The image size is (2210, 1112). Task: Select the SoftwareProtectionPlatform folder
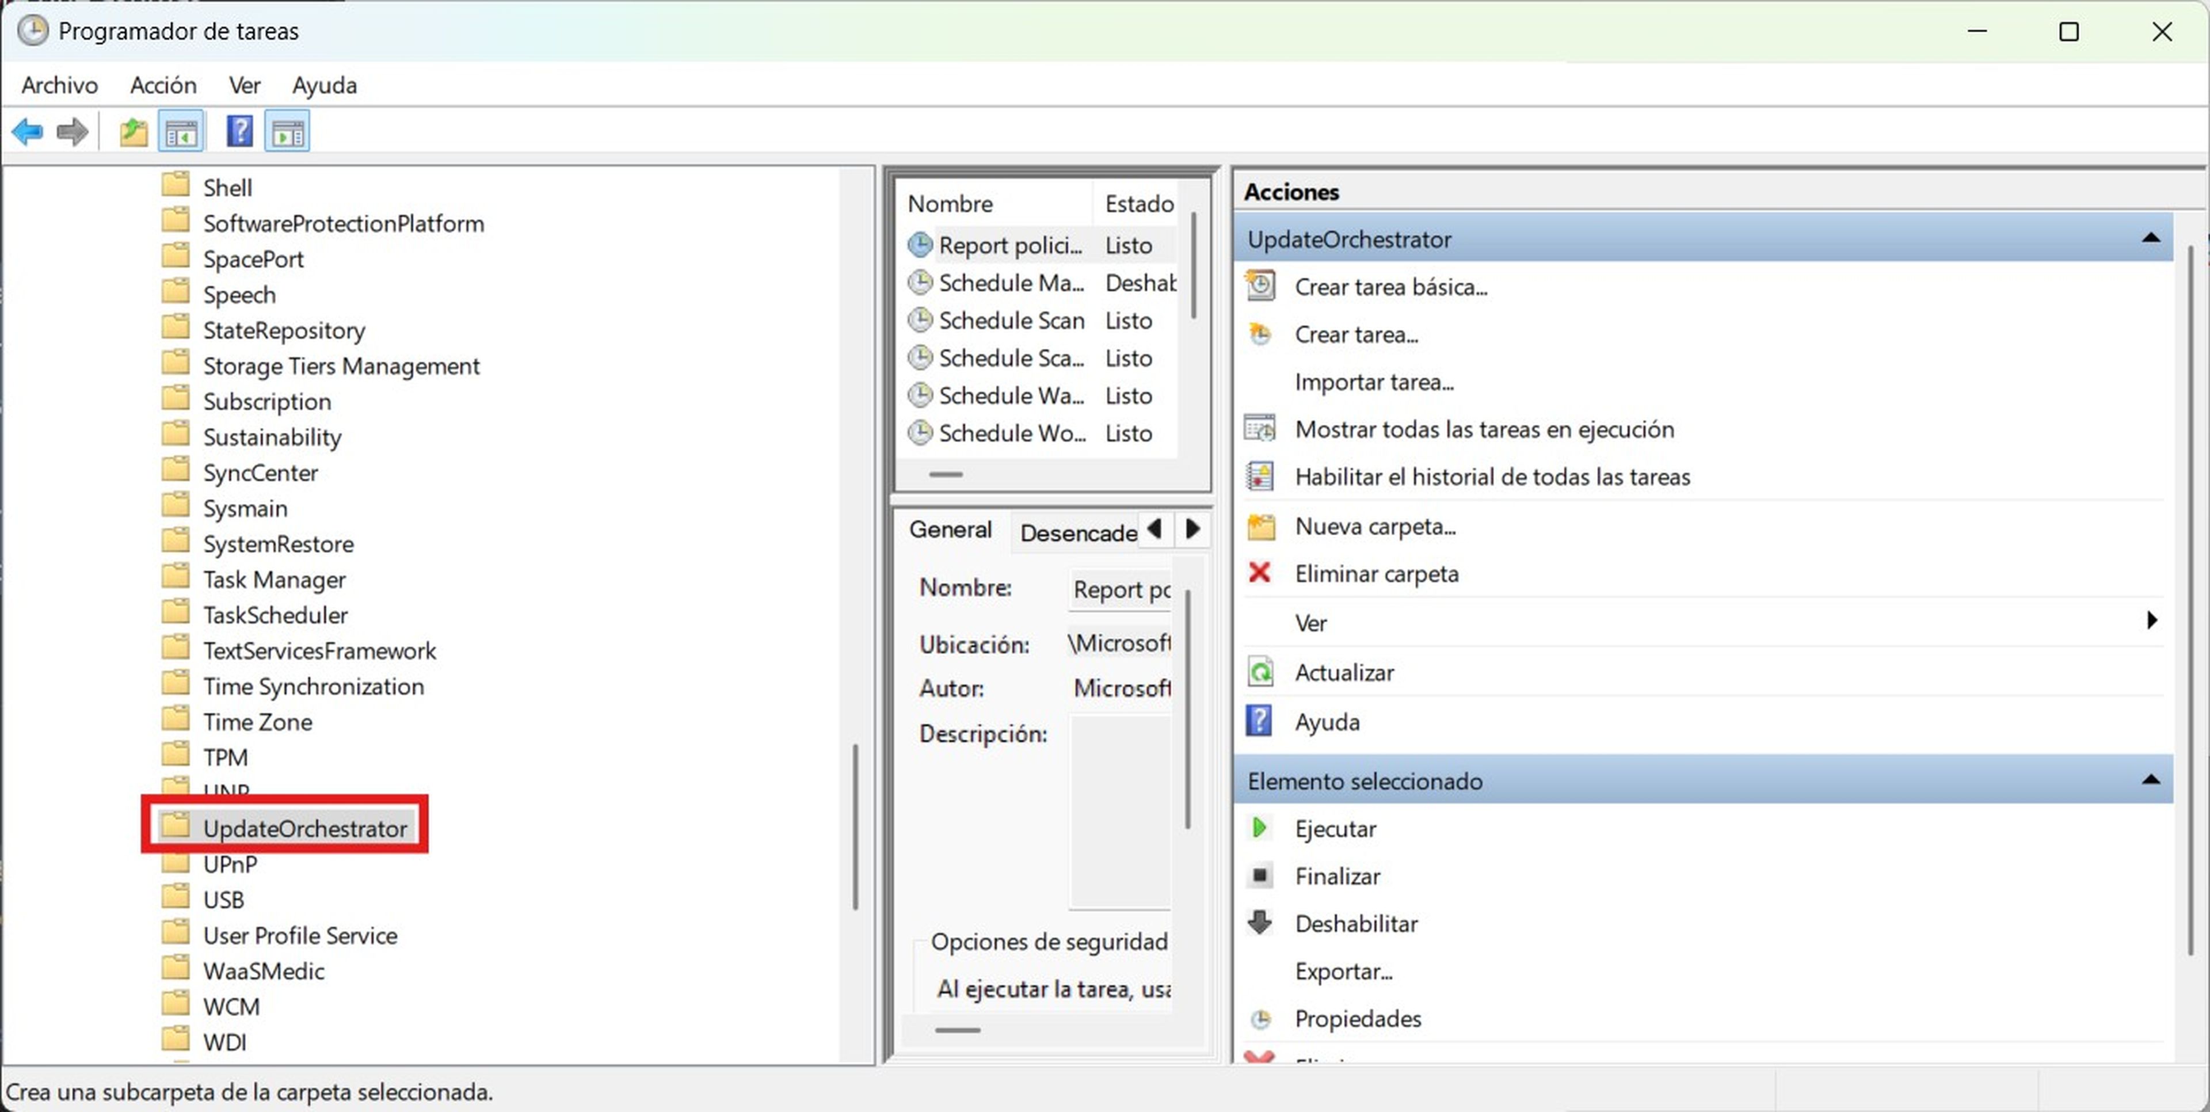[343, 223]
